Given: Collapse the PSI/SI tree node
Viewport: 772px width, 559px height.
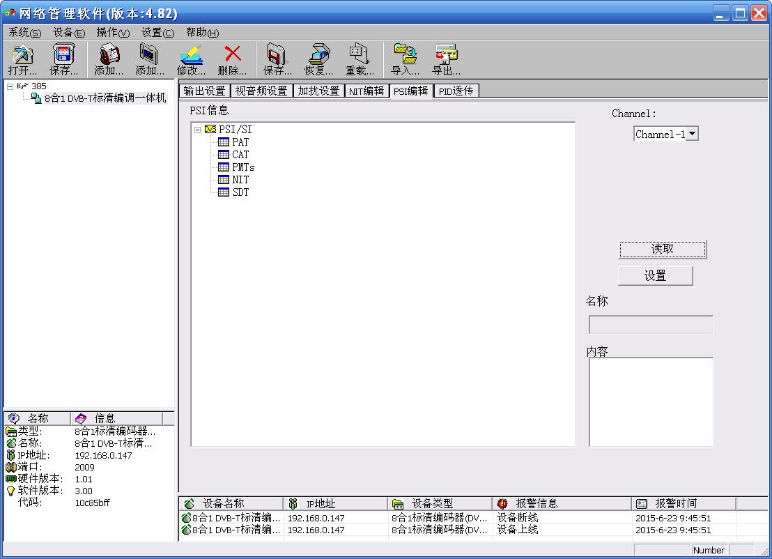Looking at the screenshot, I should (197, 130).
